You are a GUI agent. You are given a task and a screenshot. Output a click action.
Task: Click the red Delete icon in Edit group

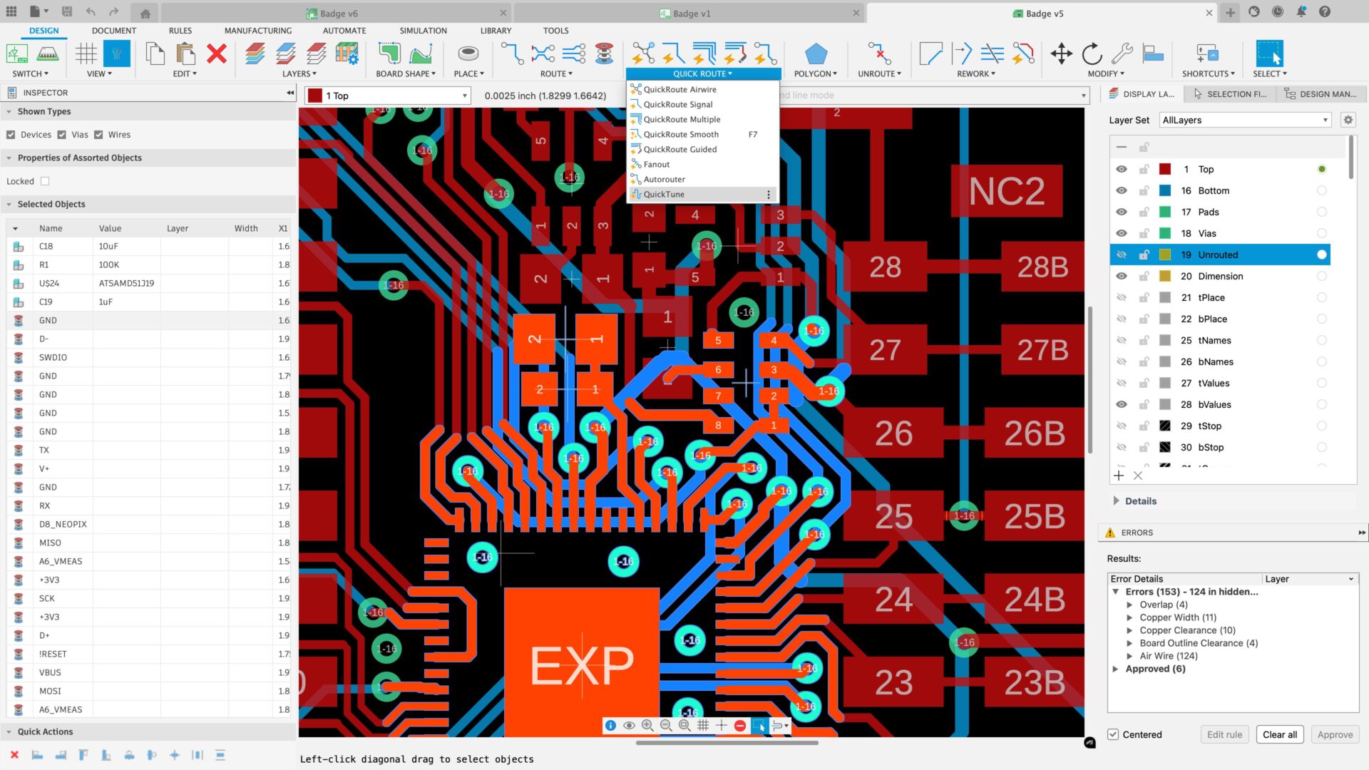click(x=216, y=53)
